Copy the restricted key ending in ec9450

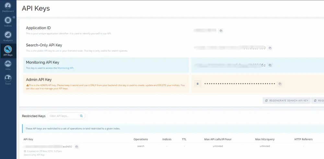coord(77,147)
